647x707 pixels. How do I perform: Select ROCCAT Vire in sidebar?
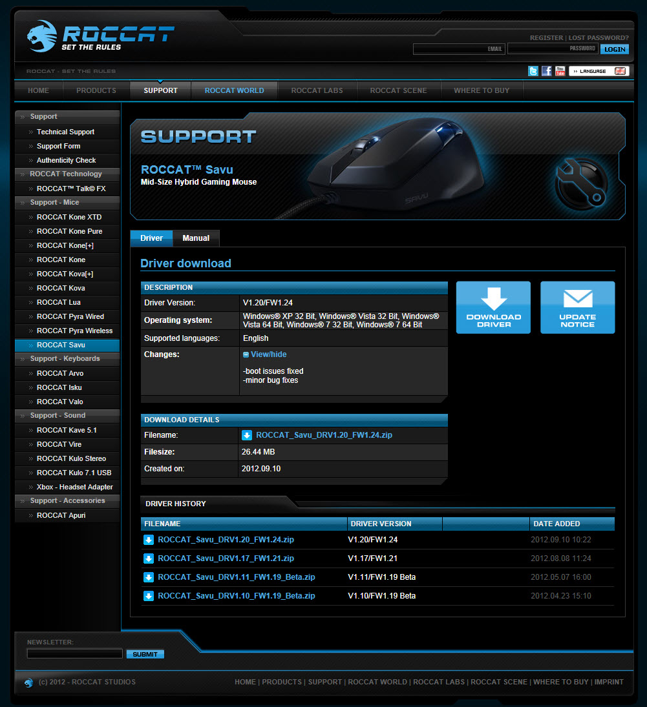tap(67, 445)
